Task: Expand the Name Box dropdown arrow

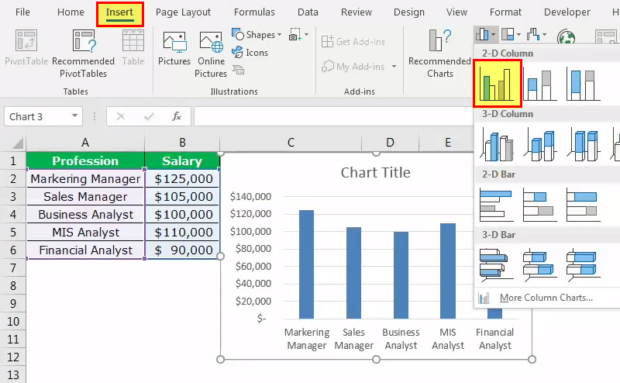Action: (x=75, y=117)
